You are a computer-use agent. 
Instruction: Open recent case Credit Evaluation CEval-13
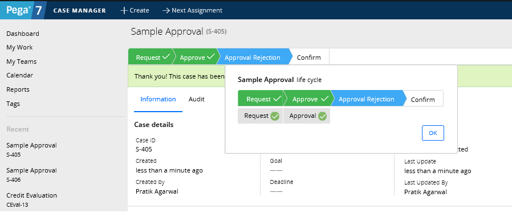[32, 200]
